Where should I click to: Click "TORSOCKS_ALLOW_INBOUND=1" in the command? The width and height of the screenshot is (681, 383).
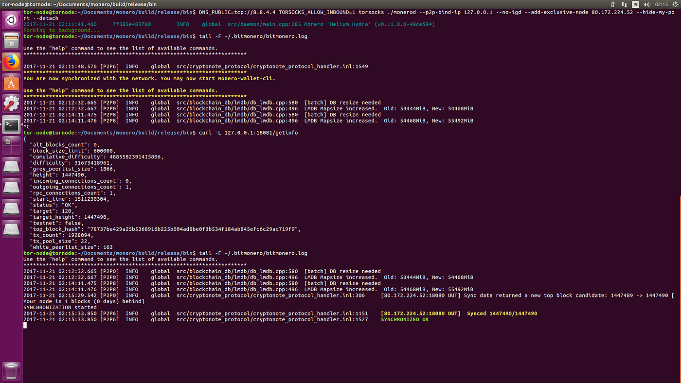coord(317,12)
